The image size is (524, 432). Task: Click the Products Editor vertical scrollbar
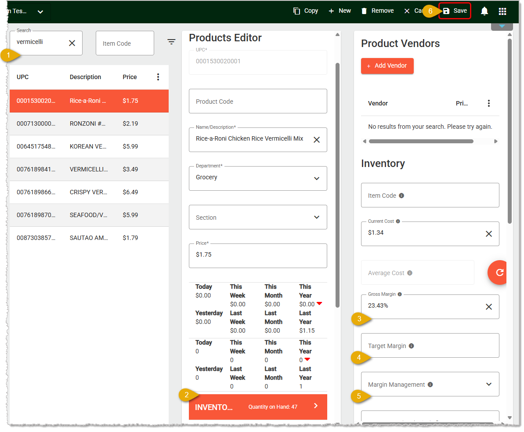pyautogui.click(x=337, y=185)
